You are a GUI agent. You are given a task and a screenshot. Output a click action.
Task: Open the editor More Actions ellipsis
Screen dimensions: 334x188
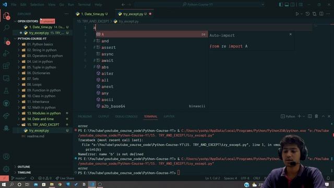coord(328,14)
